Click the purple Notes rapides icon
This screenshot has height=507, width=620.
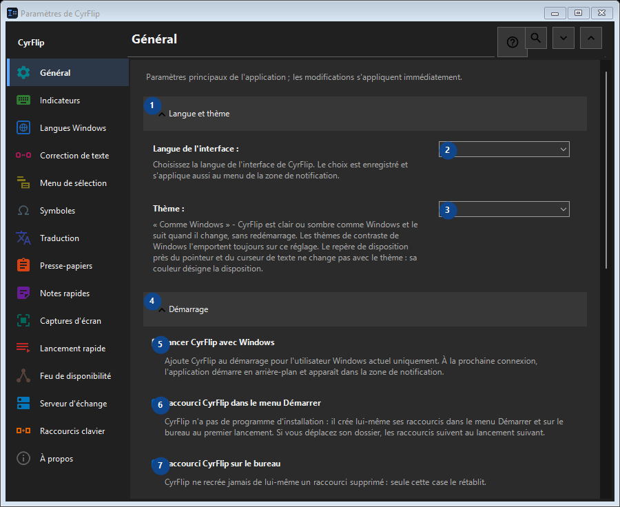pos(23,293)
